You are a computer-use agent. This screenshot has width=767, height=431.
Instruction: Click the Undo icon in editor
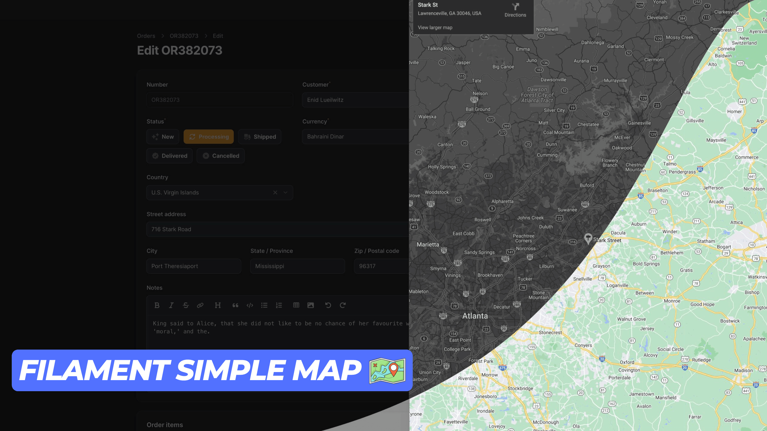(x=328, y=305)
